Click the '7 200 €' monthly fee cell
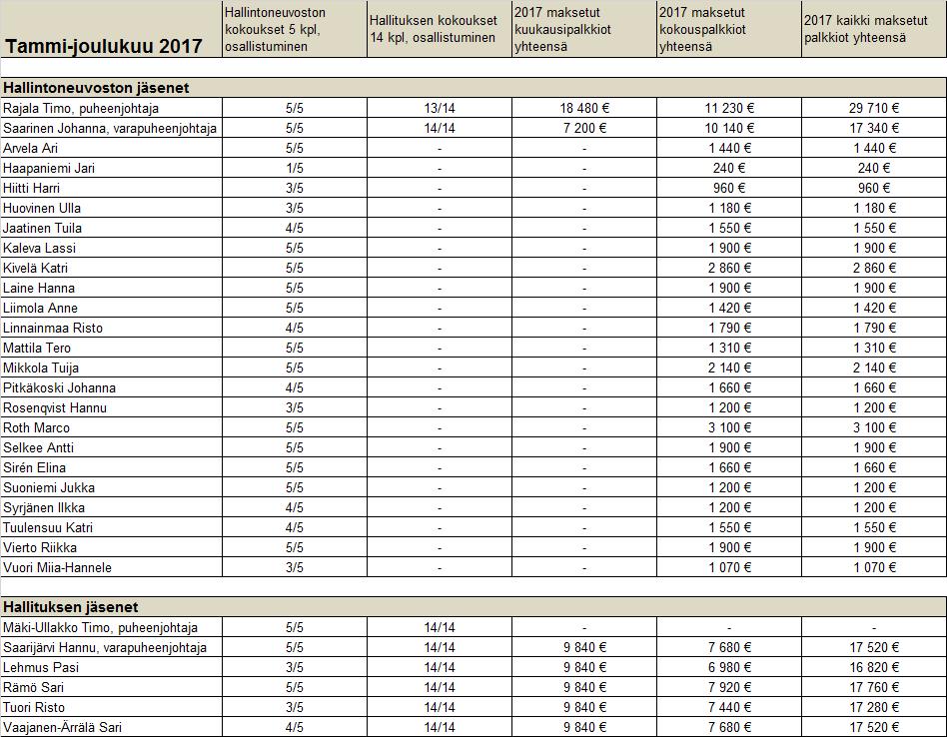 pos(584,128)
